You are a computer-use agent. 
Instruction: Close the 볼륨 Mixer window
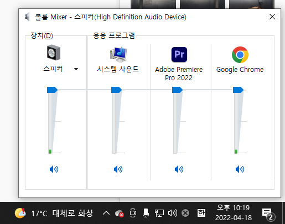(x=272, y=17)
